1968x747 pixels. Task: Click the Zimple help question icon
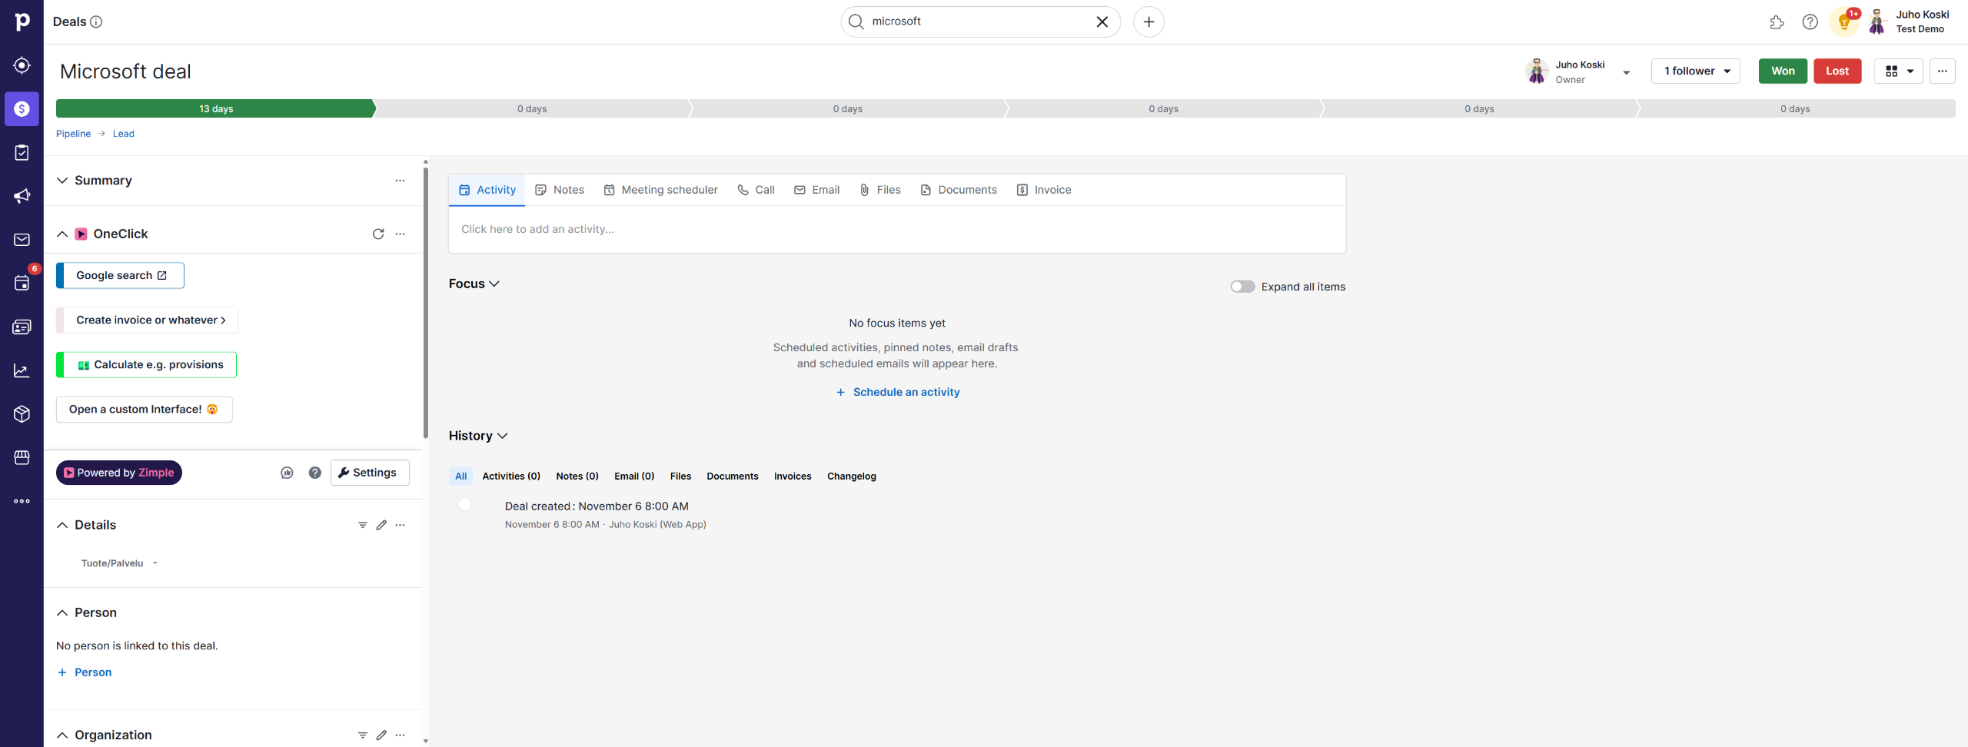click(314, 473)
